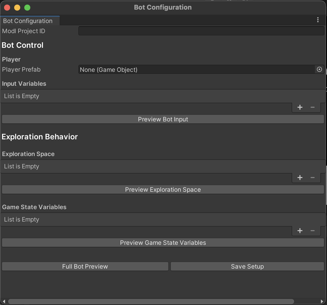Screen dimensions: 327x305
Task: Save the bot setup
Action: click(x=247, y=267)
